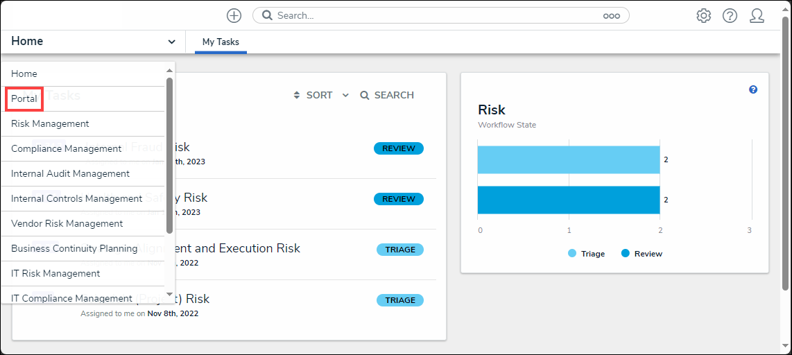
Task: Toggle the Review legend item
Action: pos(642,254)
